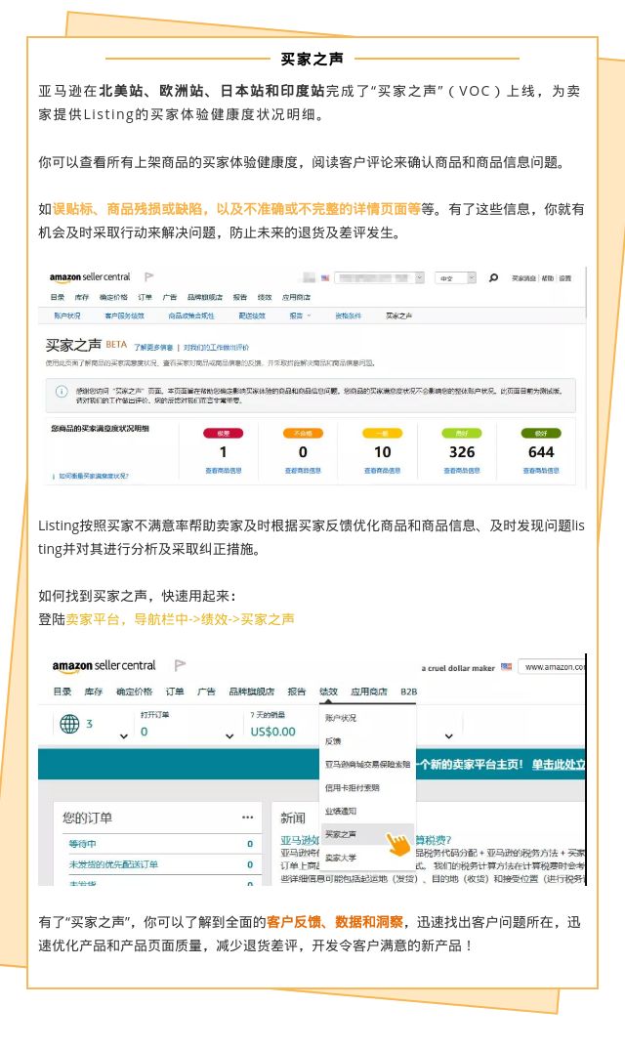
Task: Select 反馈 in the 绩效 dropdown menu
Action: pos(333,741)
